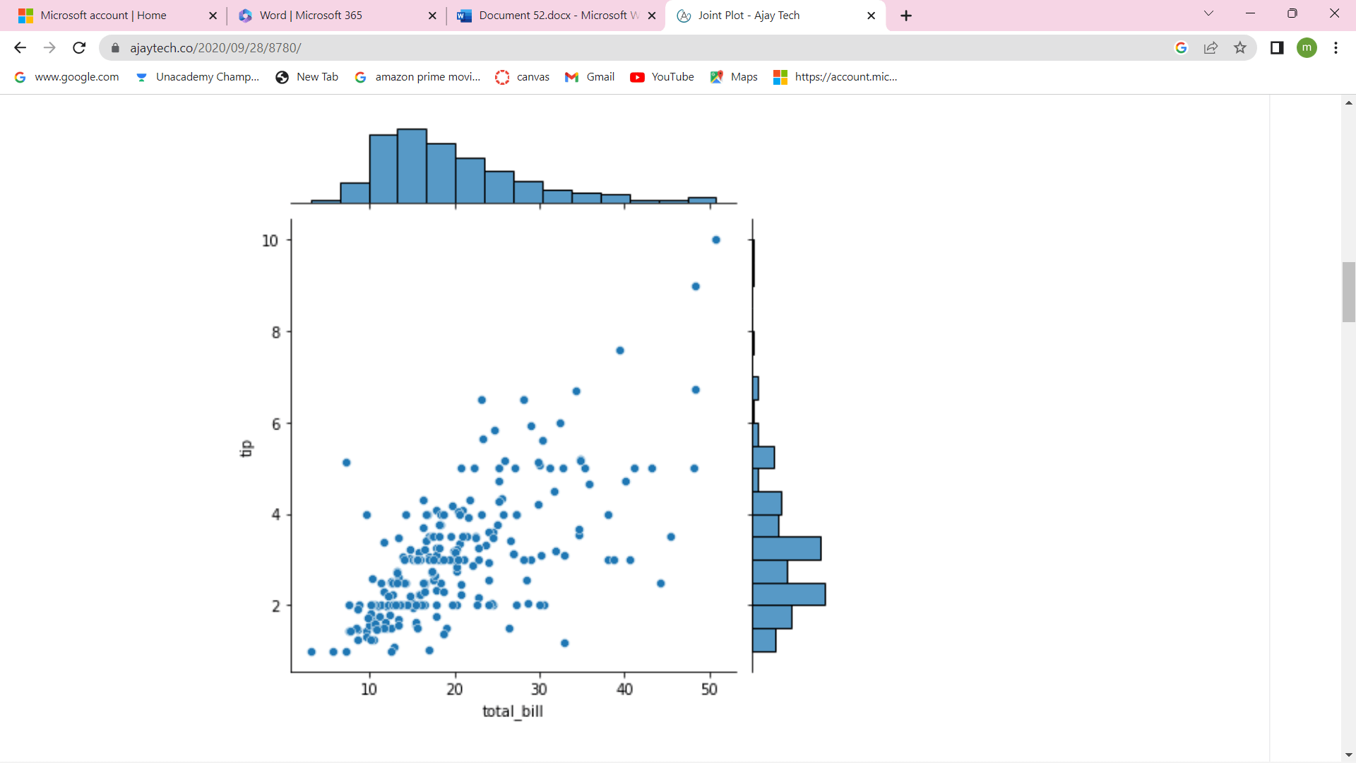Open the Chrome three-dot menu
1356x763 pixels.
click(x=1336, y=47)
